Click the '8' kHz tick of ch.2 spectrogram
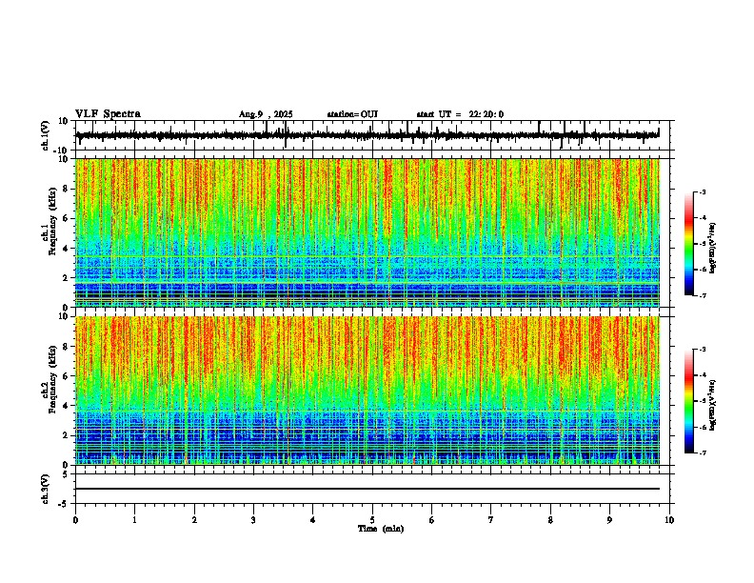754x583 pixels. tap(66, 347)
